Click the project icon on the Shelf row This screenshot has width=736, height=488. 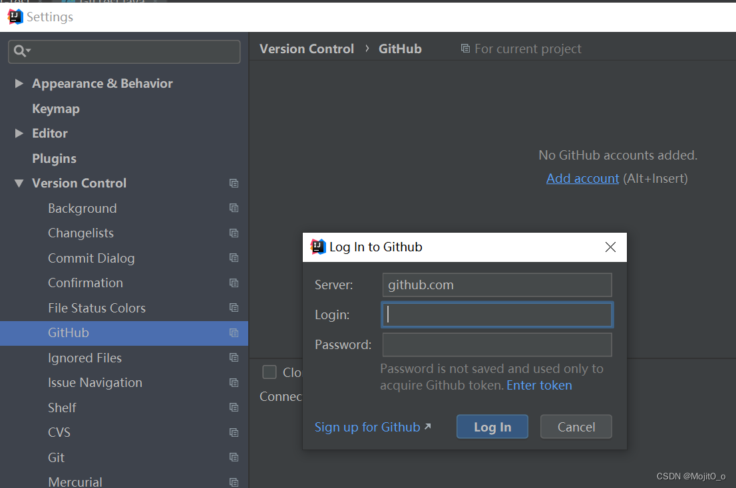pos(234,408)
